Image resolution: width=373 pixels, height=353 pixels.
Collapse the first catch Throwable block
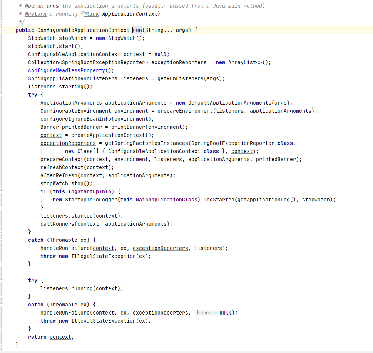[2, 240]
